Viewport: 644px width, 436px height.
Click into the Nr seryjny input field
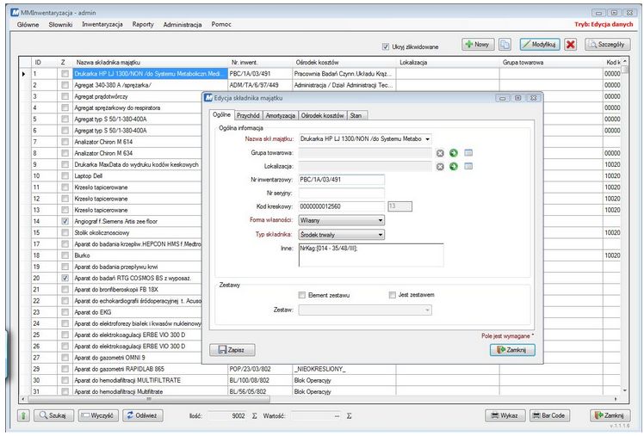[342, 193]
